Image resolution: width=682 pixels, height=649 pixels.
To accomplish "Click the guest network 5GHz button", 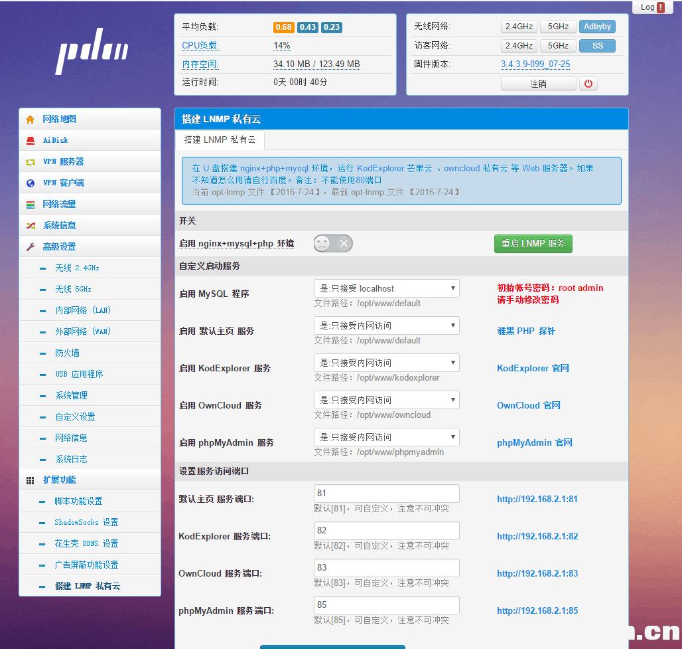I will [558, 46].
